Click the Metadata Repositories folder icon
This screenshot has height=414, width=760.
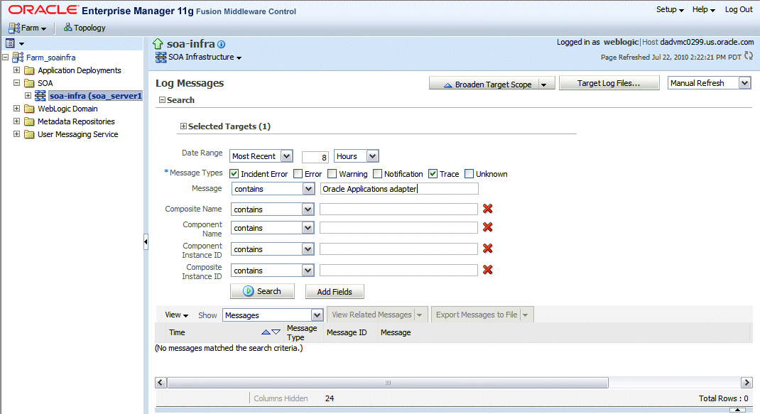coord(29,121)
